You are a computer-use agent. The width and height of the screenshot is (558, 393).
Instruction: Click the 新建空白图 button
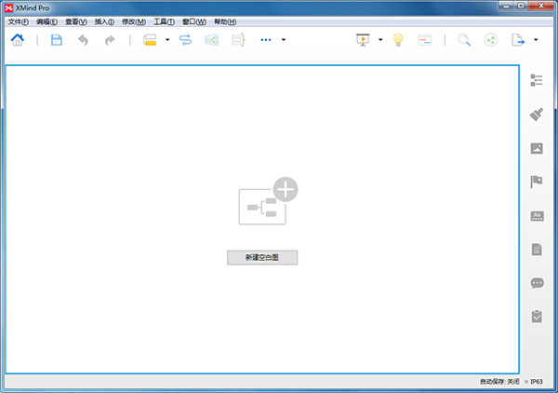coord(262,257)
